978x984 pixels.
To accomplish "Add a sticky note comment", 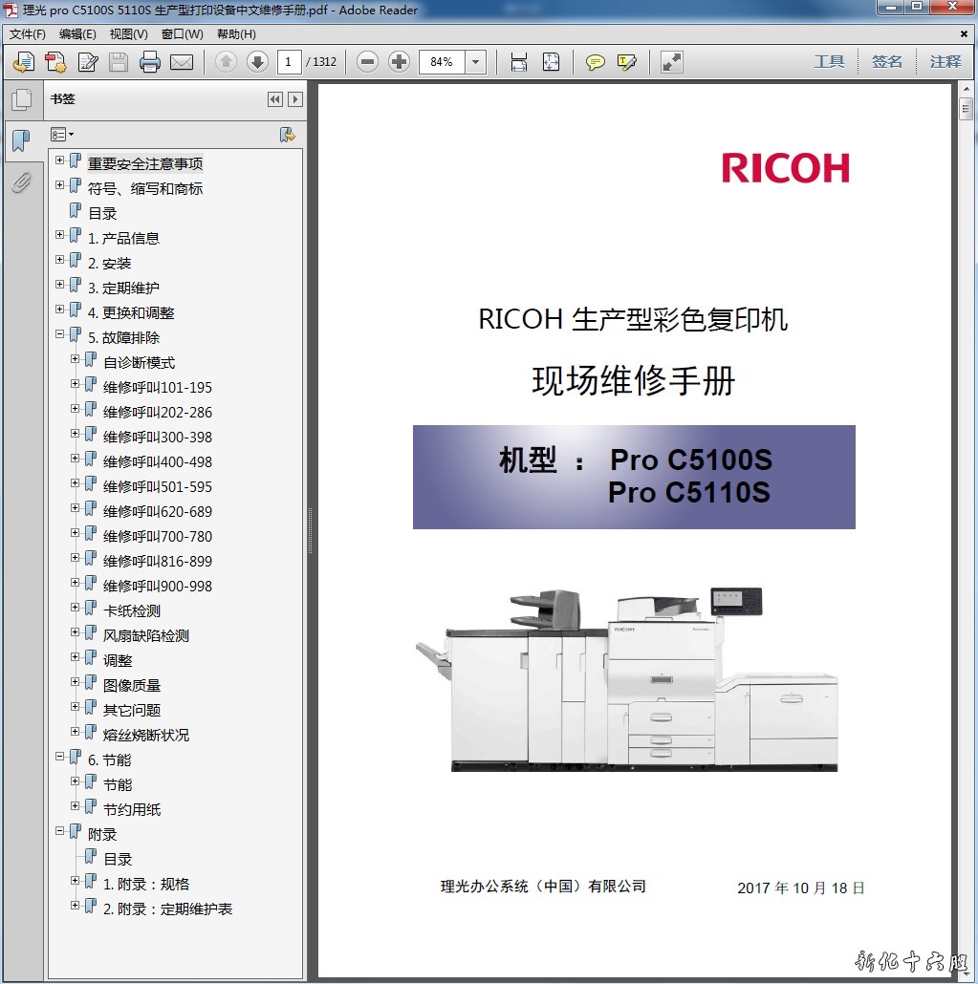I will pyautogui.click(x=596, y=62).
